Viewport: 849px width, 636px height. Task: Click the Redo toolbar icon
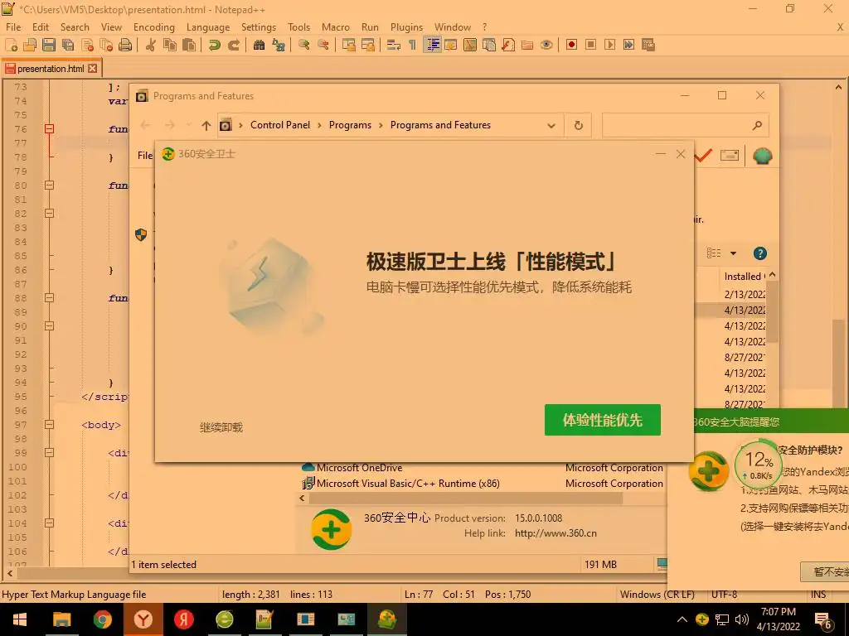point(233,45)
